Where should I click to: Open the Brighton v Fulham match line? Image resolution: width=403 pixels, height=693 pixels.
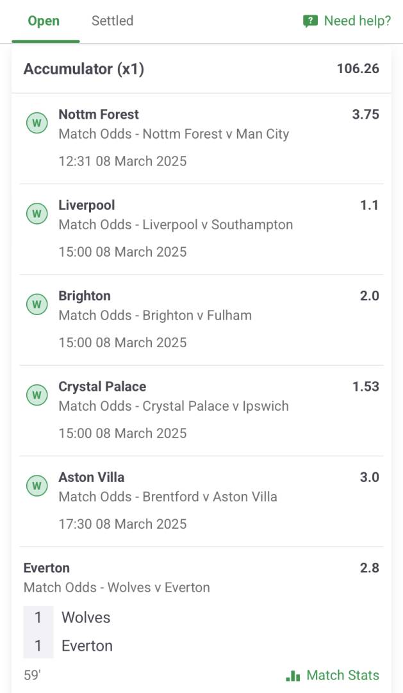[x=155, y=315]
